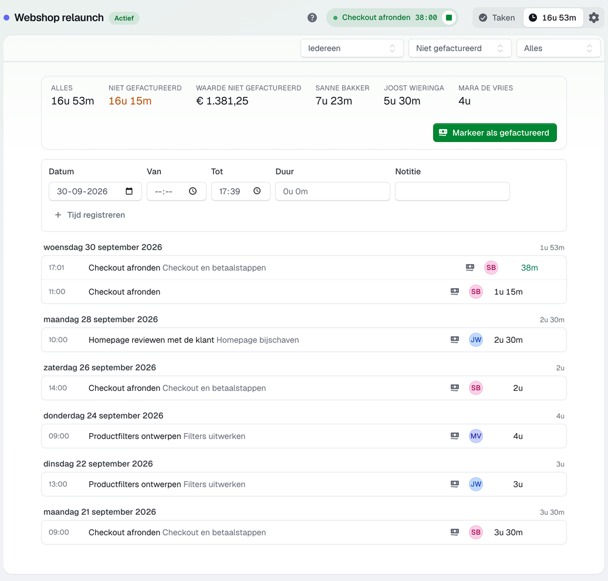Click the 3u 30m duration on 21 september entry
The width and height of the screenshot is (608, 581).
pos(508,532)
